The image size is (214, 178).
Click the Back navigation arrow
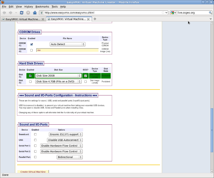(x=4, y=13)
